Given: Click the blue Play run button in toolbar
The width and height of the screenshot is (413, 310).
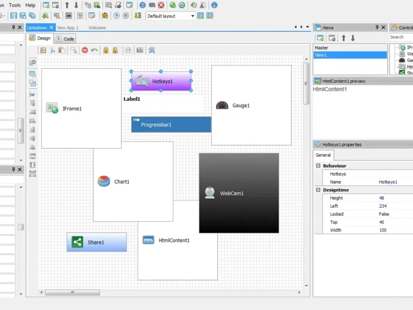Looking at the screenshot, I should [117, 16].
